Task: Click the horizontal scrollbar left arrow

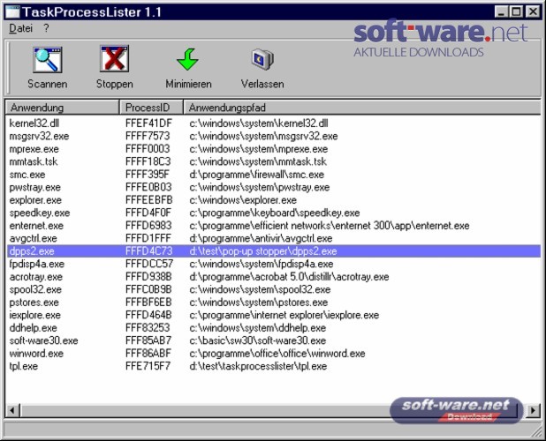Action: point(12,410)
